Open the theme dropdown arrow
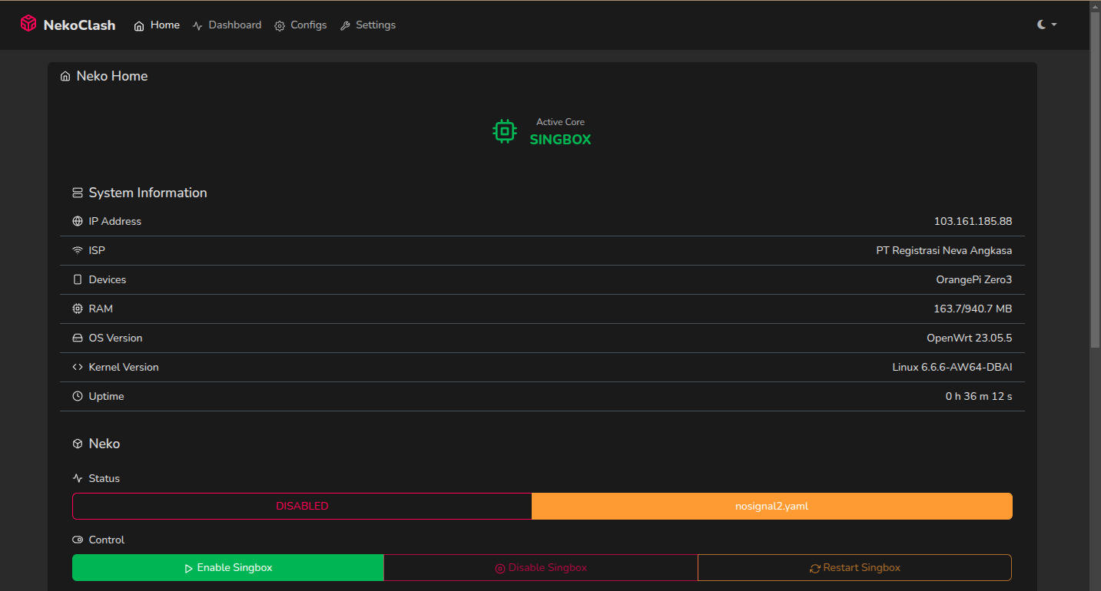This screenshot has width=1101, height=591. (x=1054, y=25)
